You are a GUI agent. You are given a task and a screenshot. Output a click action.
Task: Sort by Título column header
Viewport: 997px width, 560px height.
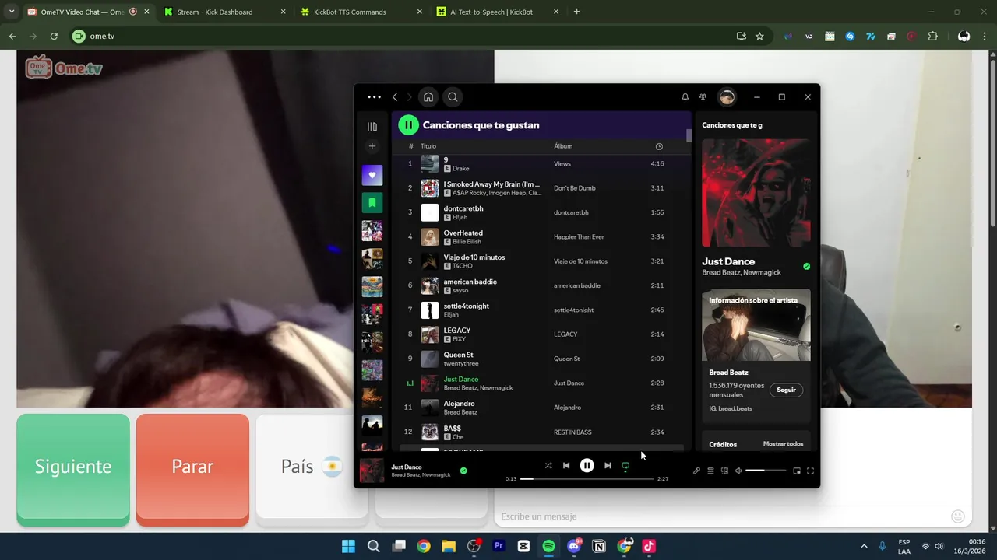click(x=428, y=146)
